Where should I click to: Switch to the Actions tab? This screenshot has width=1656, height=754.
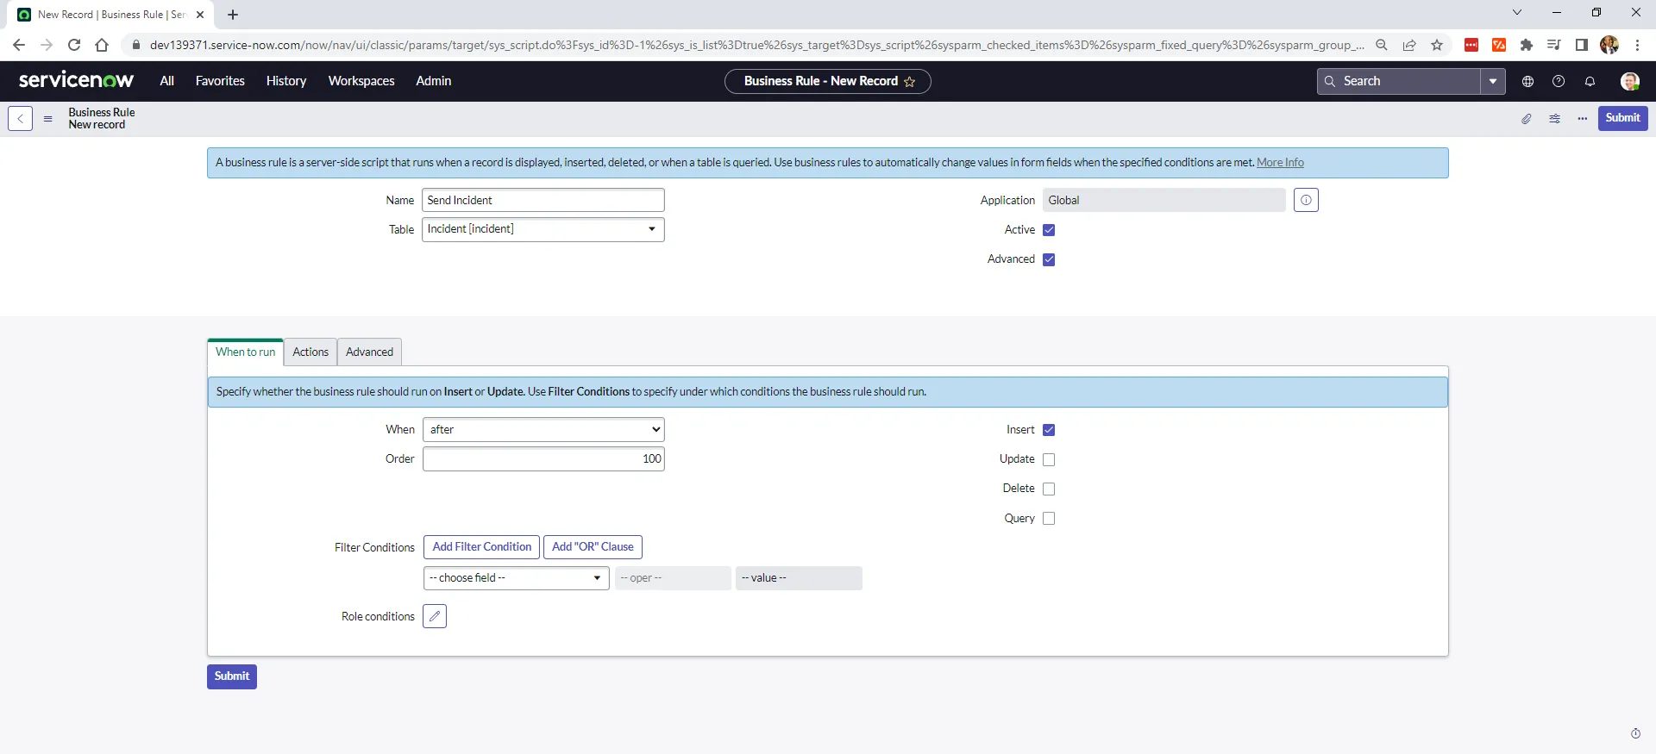(310, 352)
